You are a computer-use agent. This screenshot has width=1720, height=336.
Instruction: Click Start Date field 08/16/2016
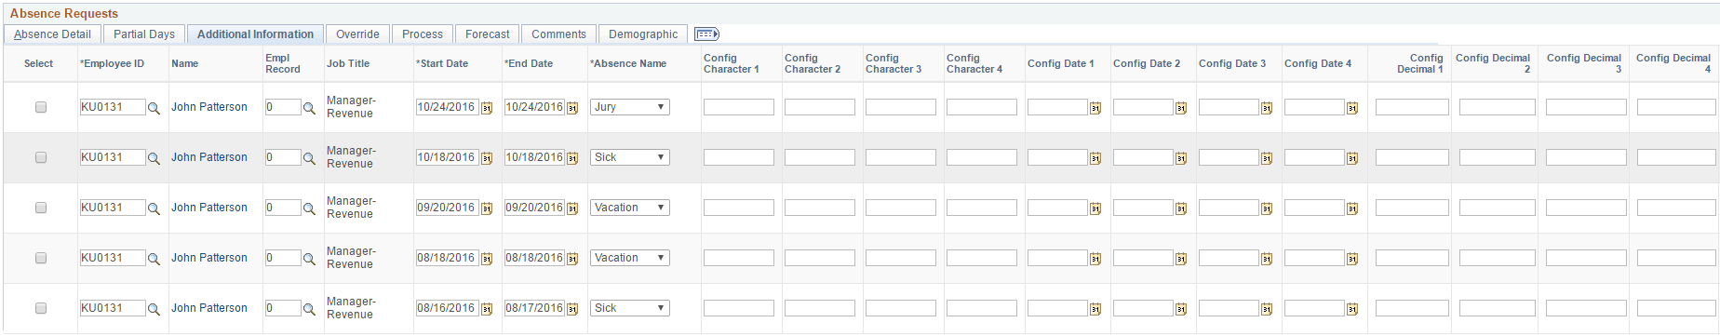(x=447, y=308)
